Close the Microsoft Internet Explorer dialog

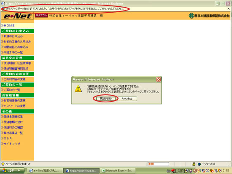[159, 80]
